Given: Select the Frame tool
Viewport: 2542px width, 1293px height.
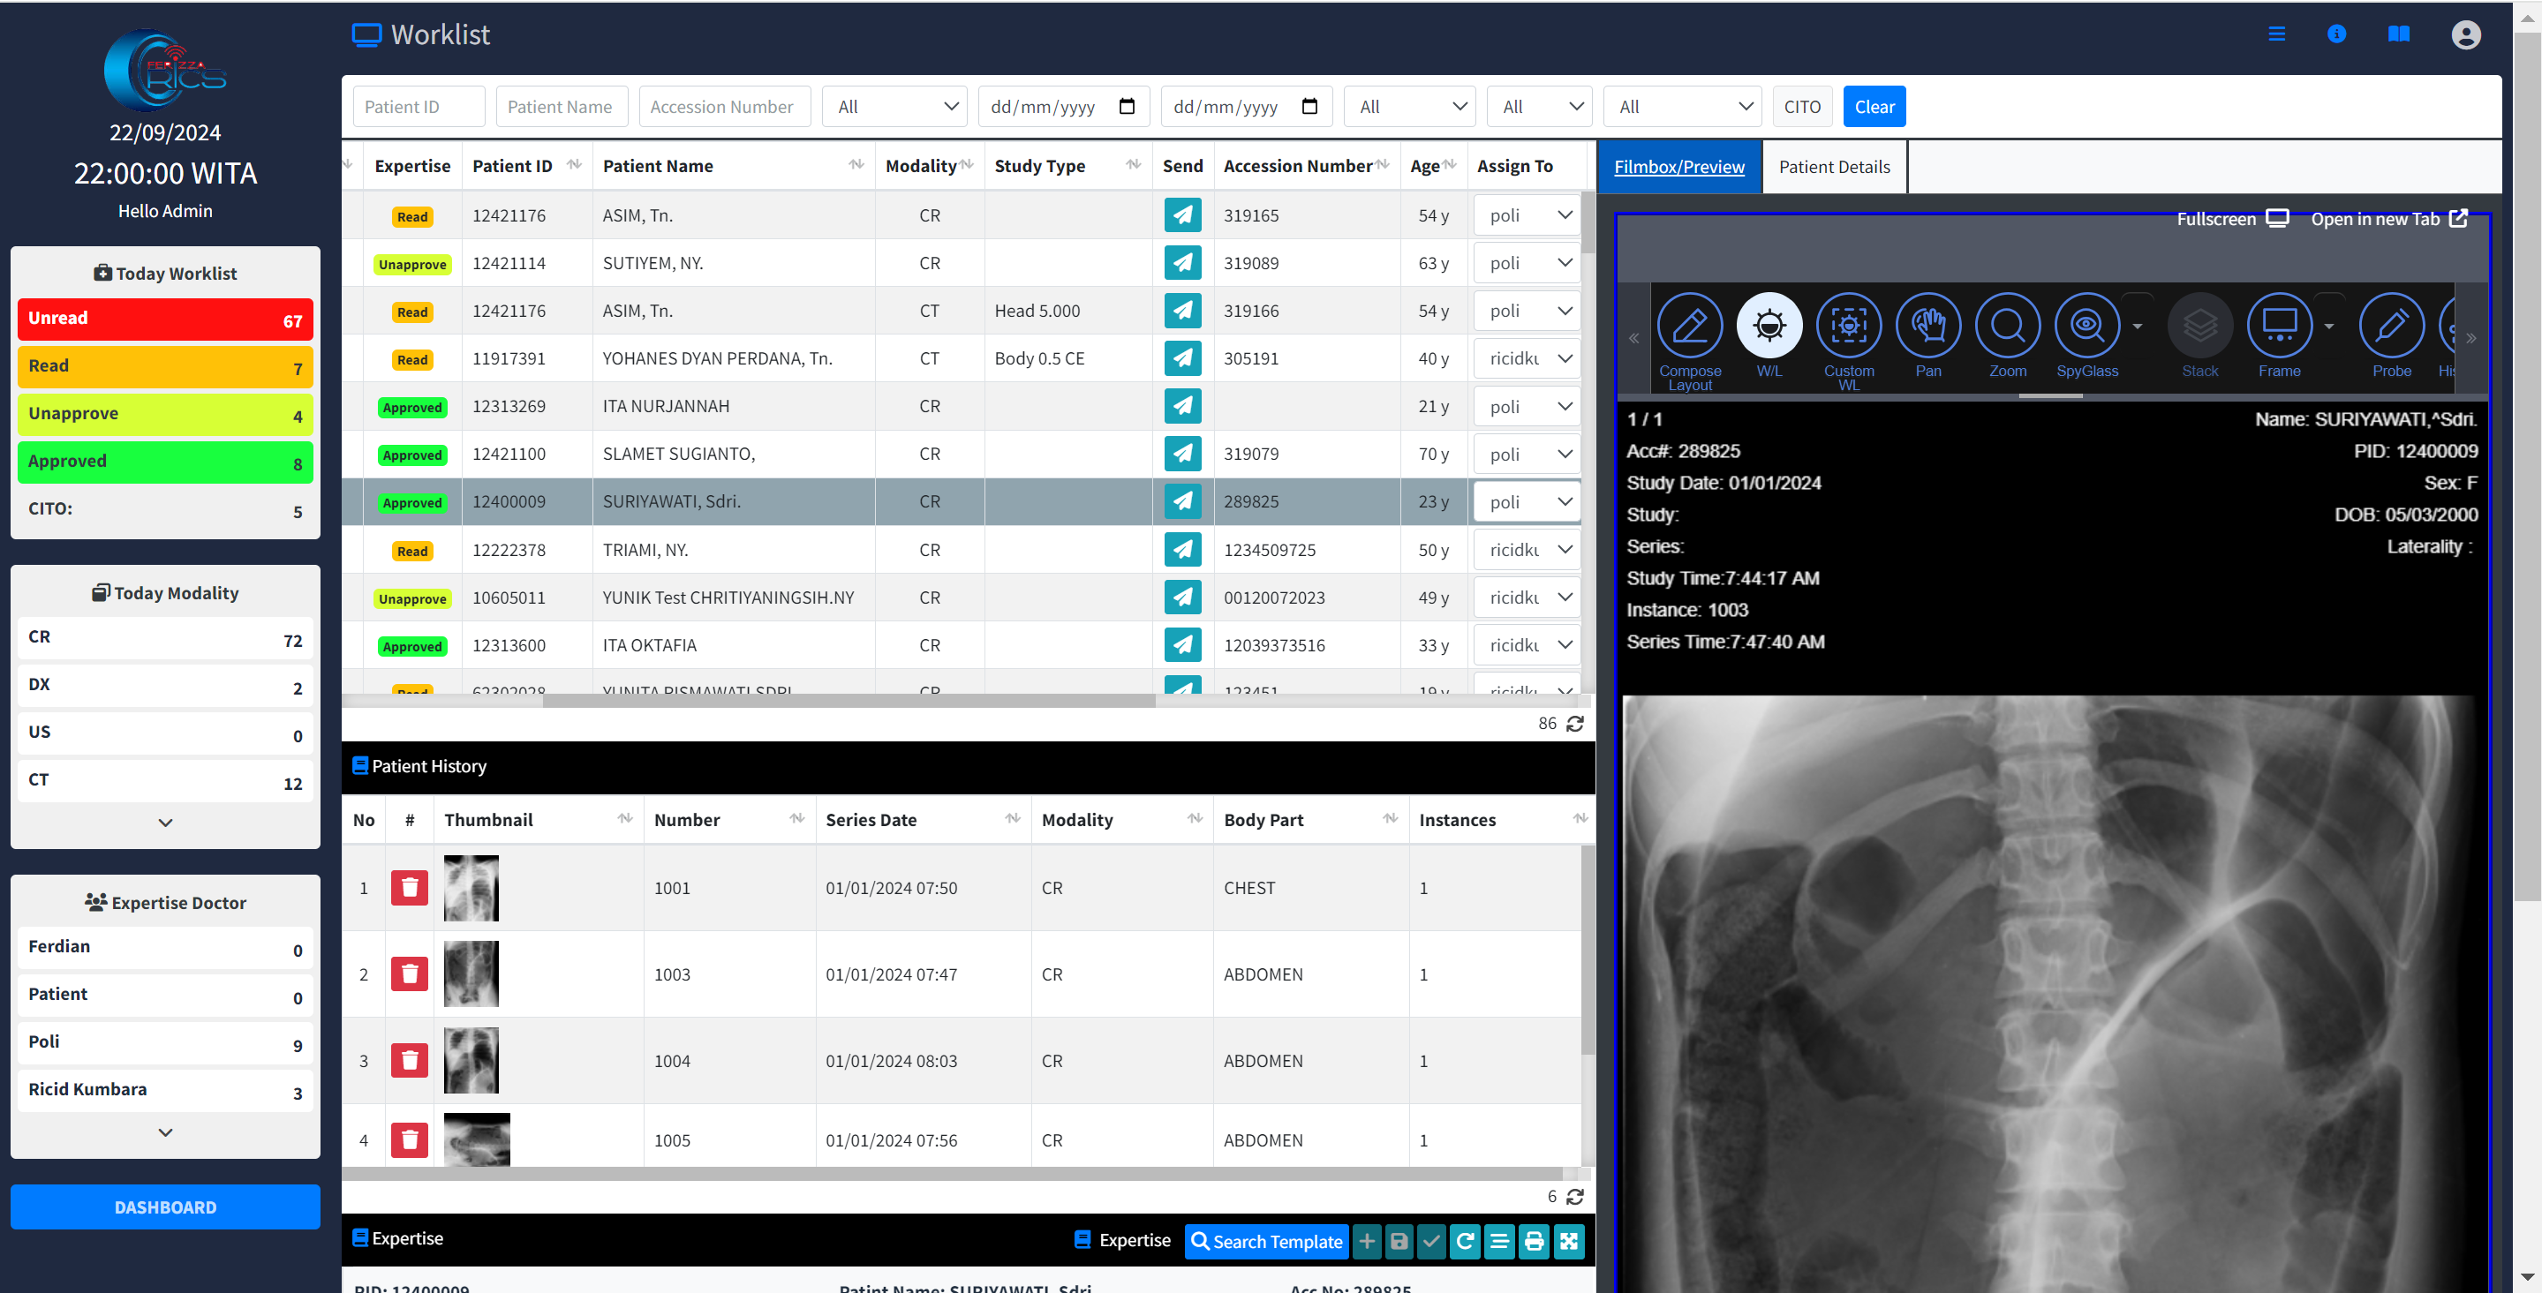Looking at the screenshot, I should click(2279, 336).
